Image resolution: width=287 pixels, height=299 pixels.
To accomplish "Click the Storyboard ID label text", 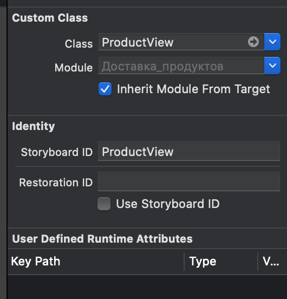I will (x=57, y=152).
